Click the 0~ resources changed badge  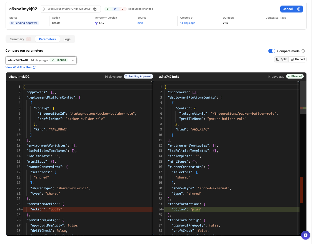coord(116,9)
